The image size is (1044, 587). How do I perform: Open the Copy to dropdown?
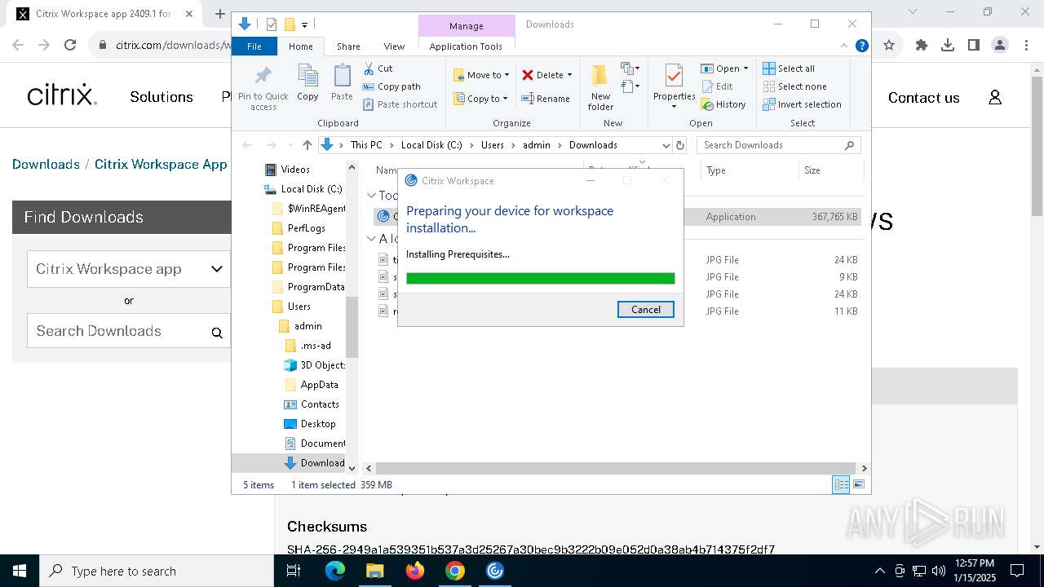point(481,99)
